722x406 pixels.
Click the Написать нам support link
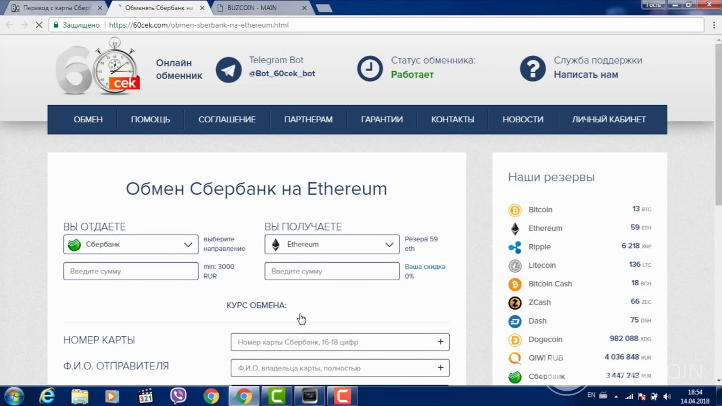coord(586,74)
